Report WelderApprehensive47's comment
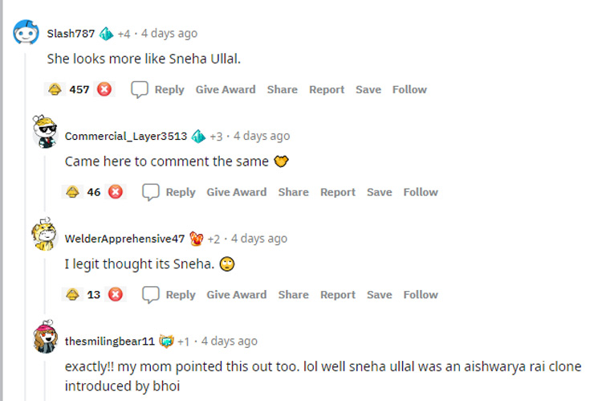Viewport: 594px width, 401px height. [x=337, y=295]
